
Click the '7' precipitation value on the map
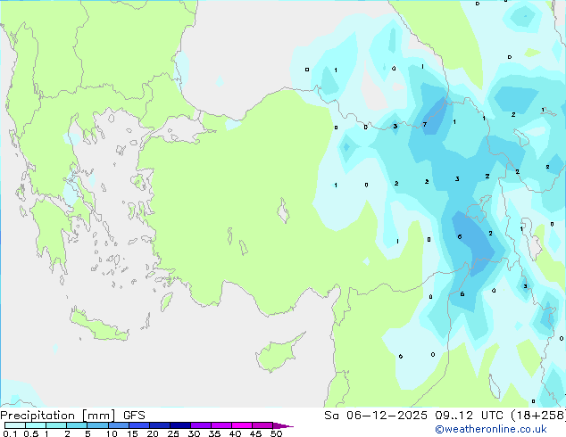click(425, 124)
